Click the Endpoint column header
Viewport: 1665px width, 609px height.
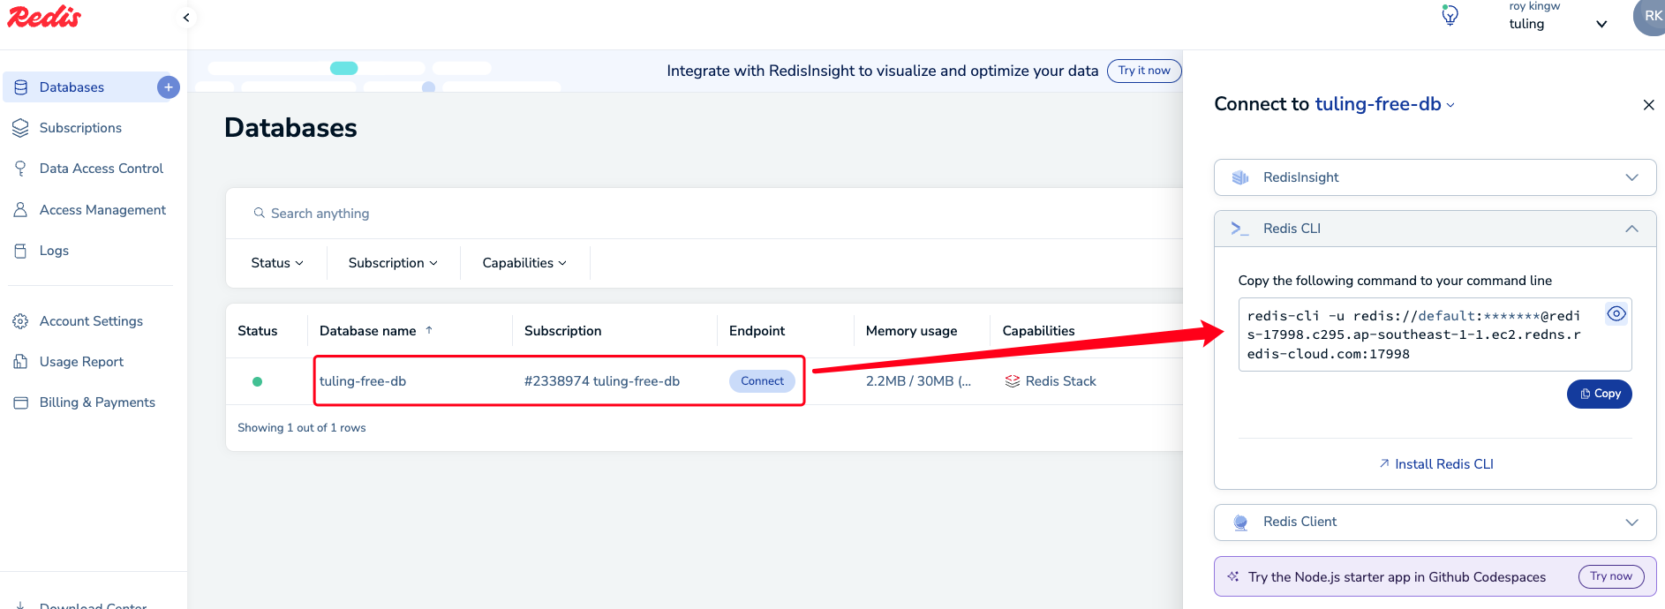pos(757,331)
